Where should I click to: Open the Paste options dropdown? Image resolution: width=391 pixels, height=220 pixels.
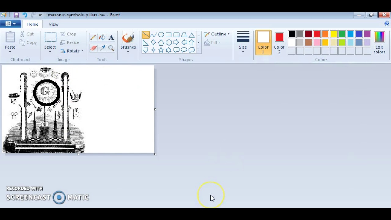coord(10,49)
